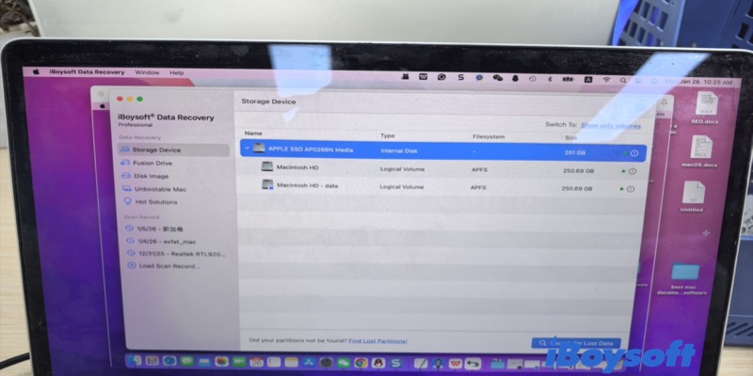The height and width of the screenshot is (376, 753).
Task: Open Messages from the dock
Action: tap(186, 361)
